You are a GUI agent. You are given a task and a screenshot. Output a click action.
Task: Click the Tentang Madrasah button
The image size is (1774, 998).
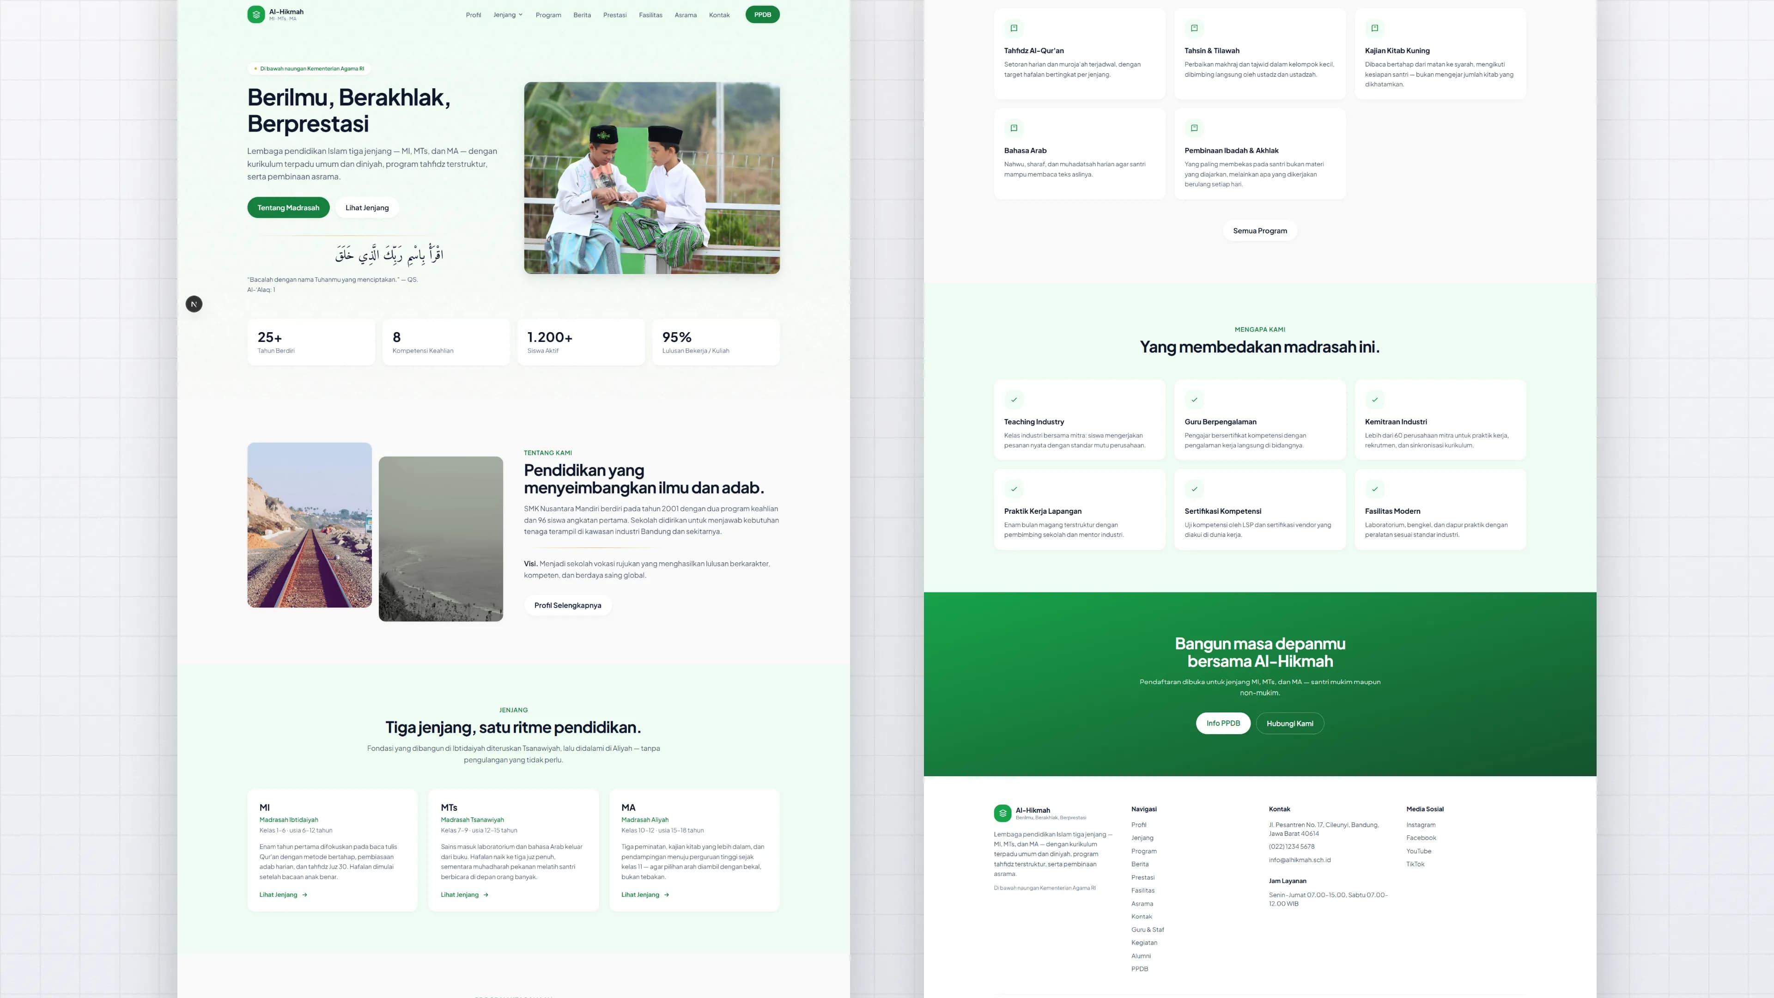(288, 207)
